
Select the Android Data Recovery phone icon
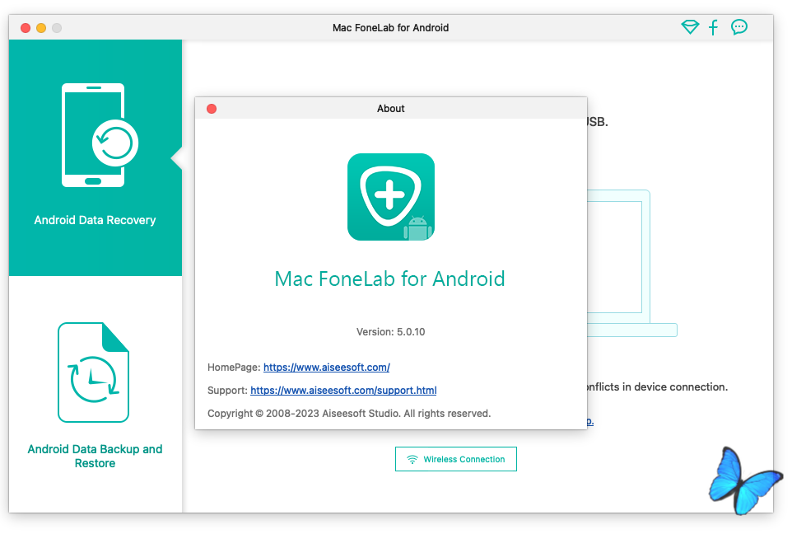(x=100, y=135)
